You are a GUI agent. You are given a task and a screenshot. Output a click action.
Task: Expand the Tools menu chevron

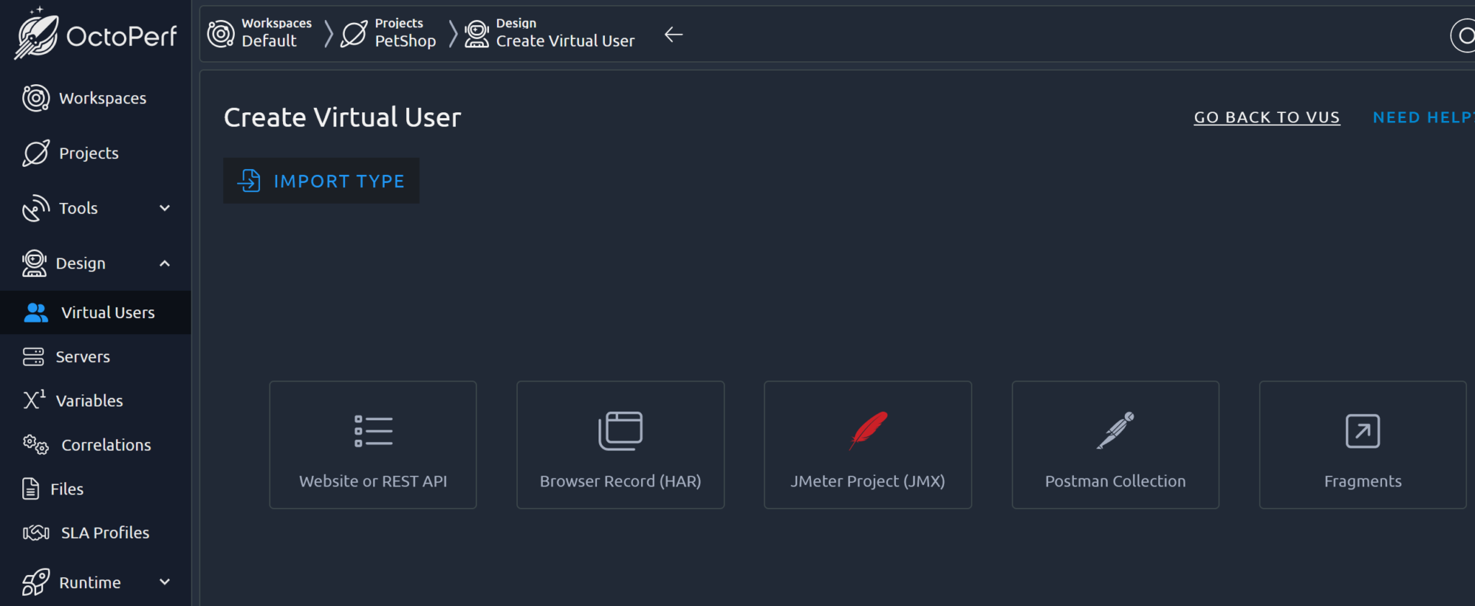coord(164,208)
